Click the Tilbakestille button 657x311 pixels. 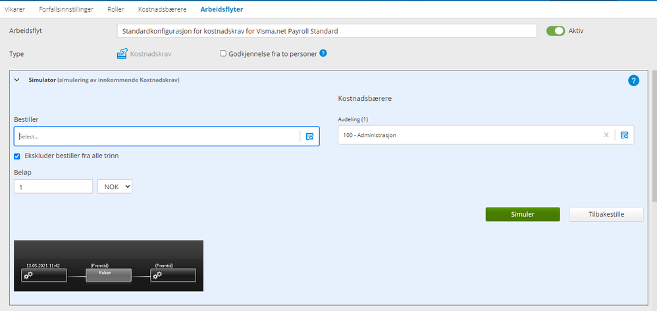point(606,214)
